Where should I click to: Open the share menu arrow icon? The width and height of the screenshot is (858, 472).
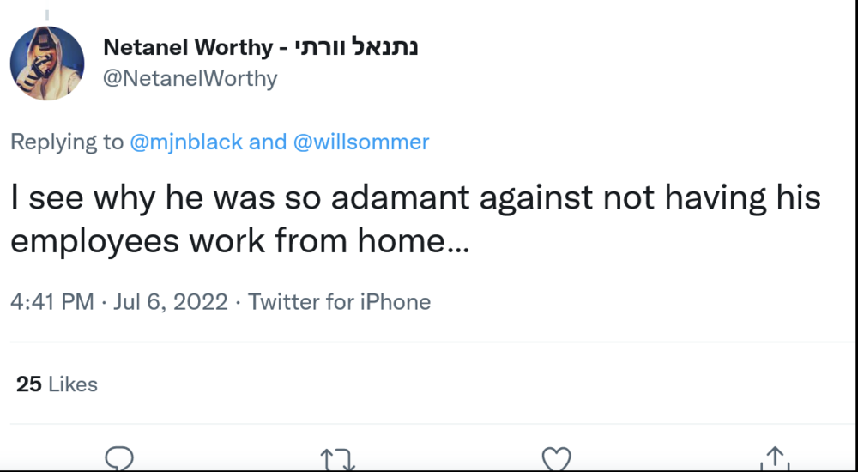[x=775, y=459]
